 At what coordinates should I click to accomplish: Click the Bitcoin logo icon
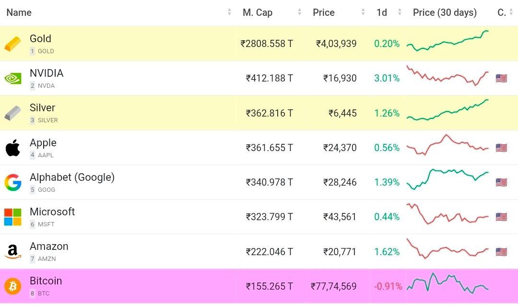13,286
